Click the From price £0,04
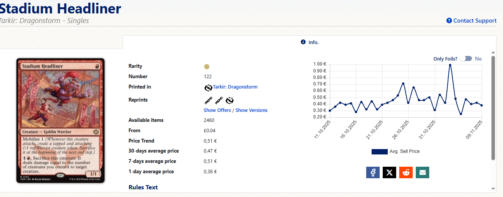This screenshot has height=197, width=503. pos(209,131)
